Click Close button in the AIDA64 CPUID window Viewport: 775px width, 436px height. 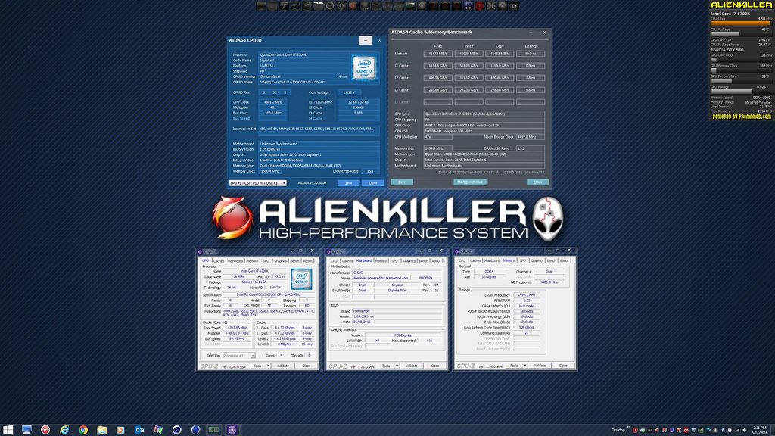pos(372,183)
